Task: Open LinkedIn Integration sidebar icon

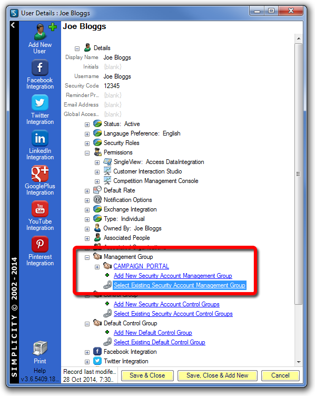Action: pos(40,138)
